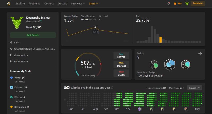Select the highlighted orange histogram bar

[161, 40]
